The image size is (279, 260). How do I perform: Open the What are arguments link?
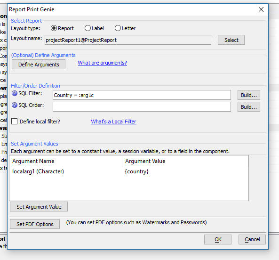coord(102,63)
